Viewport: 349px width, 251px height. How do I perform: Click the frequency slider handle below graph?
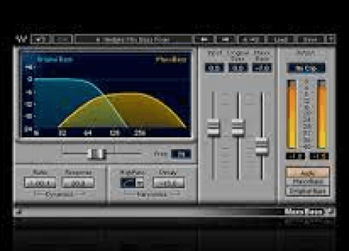pyautogui.click(x=97, y=153)
